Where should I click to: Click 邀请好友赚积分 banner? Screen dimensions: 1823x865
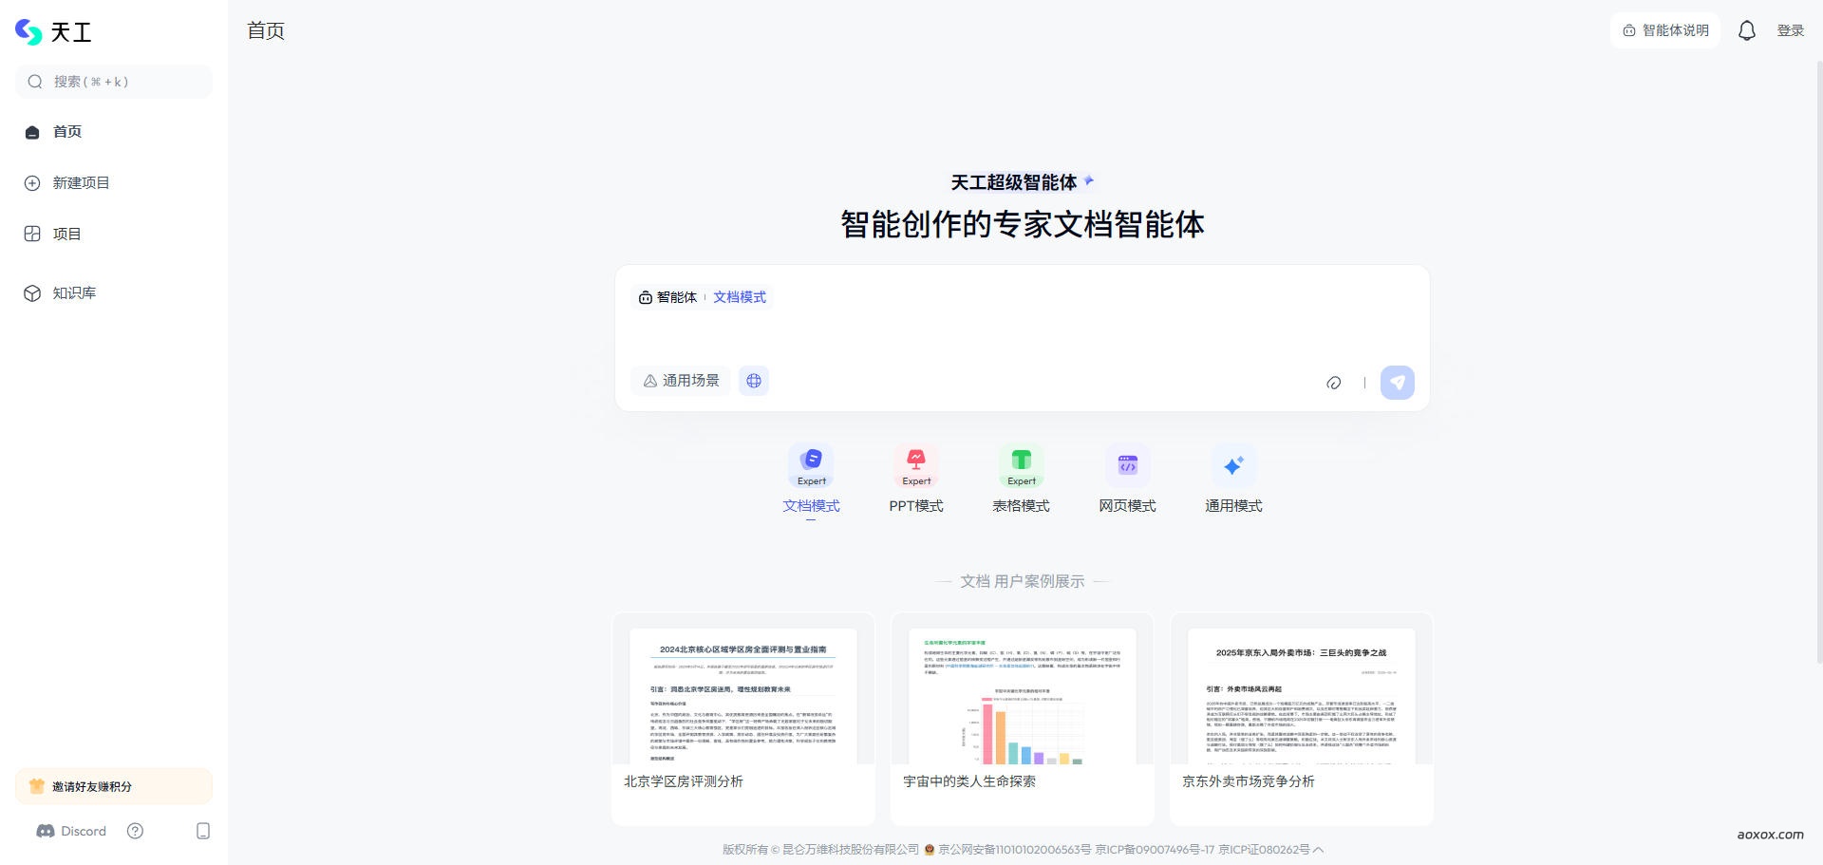tap(114, 786)
